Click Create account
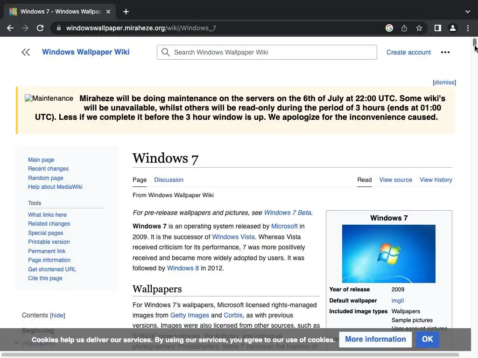Screen dimensions: 478x358 click(x=408, y=52)
